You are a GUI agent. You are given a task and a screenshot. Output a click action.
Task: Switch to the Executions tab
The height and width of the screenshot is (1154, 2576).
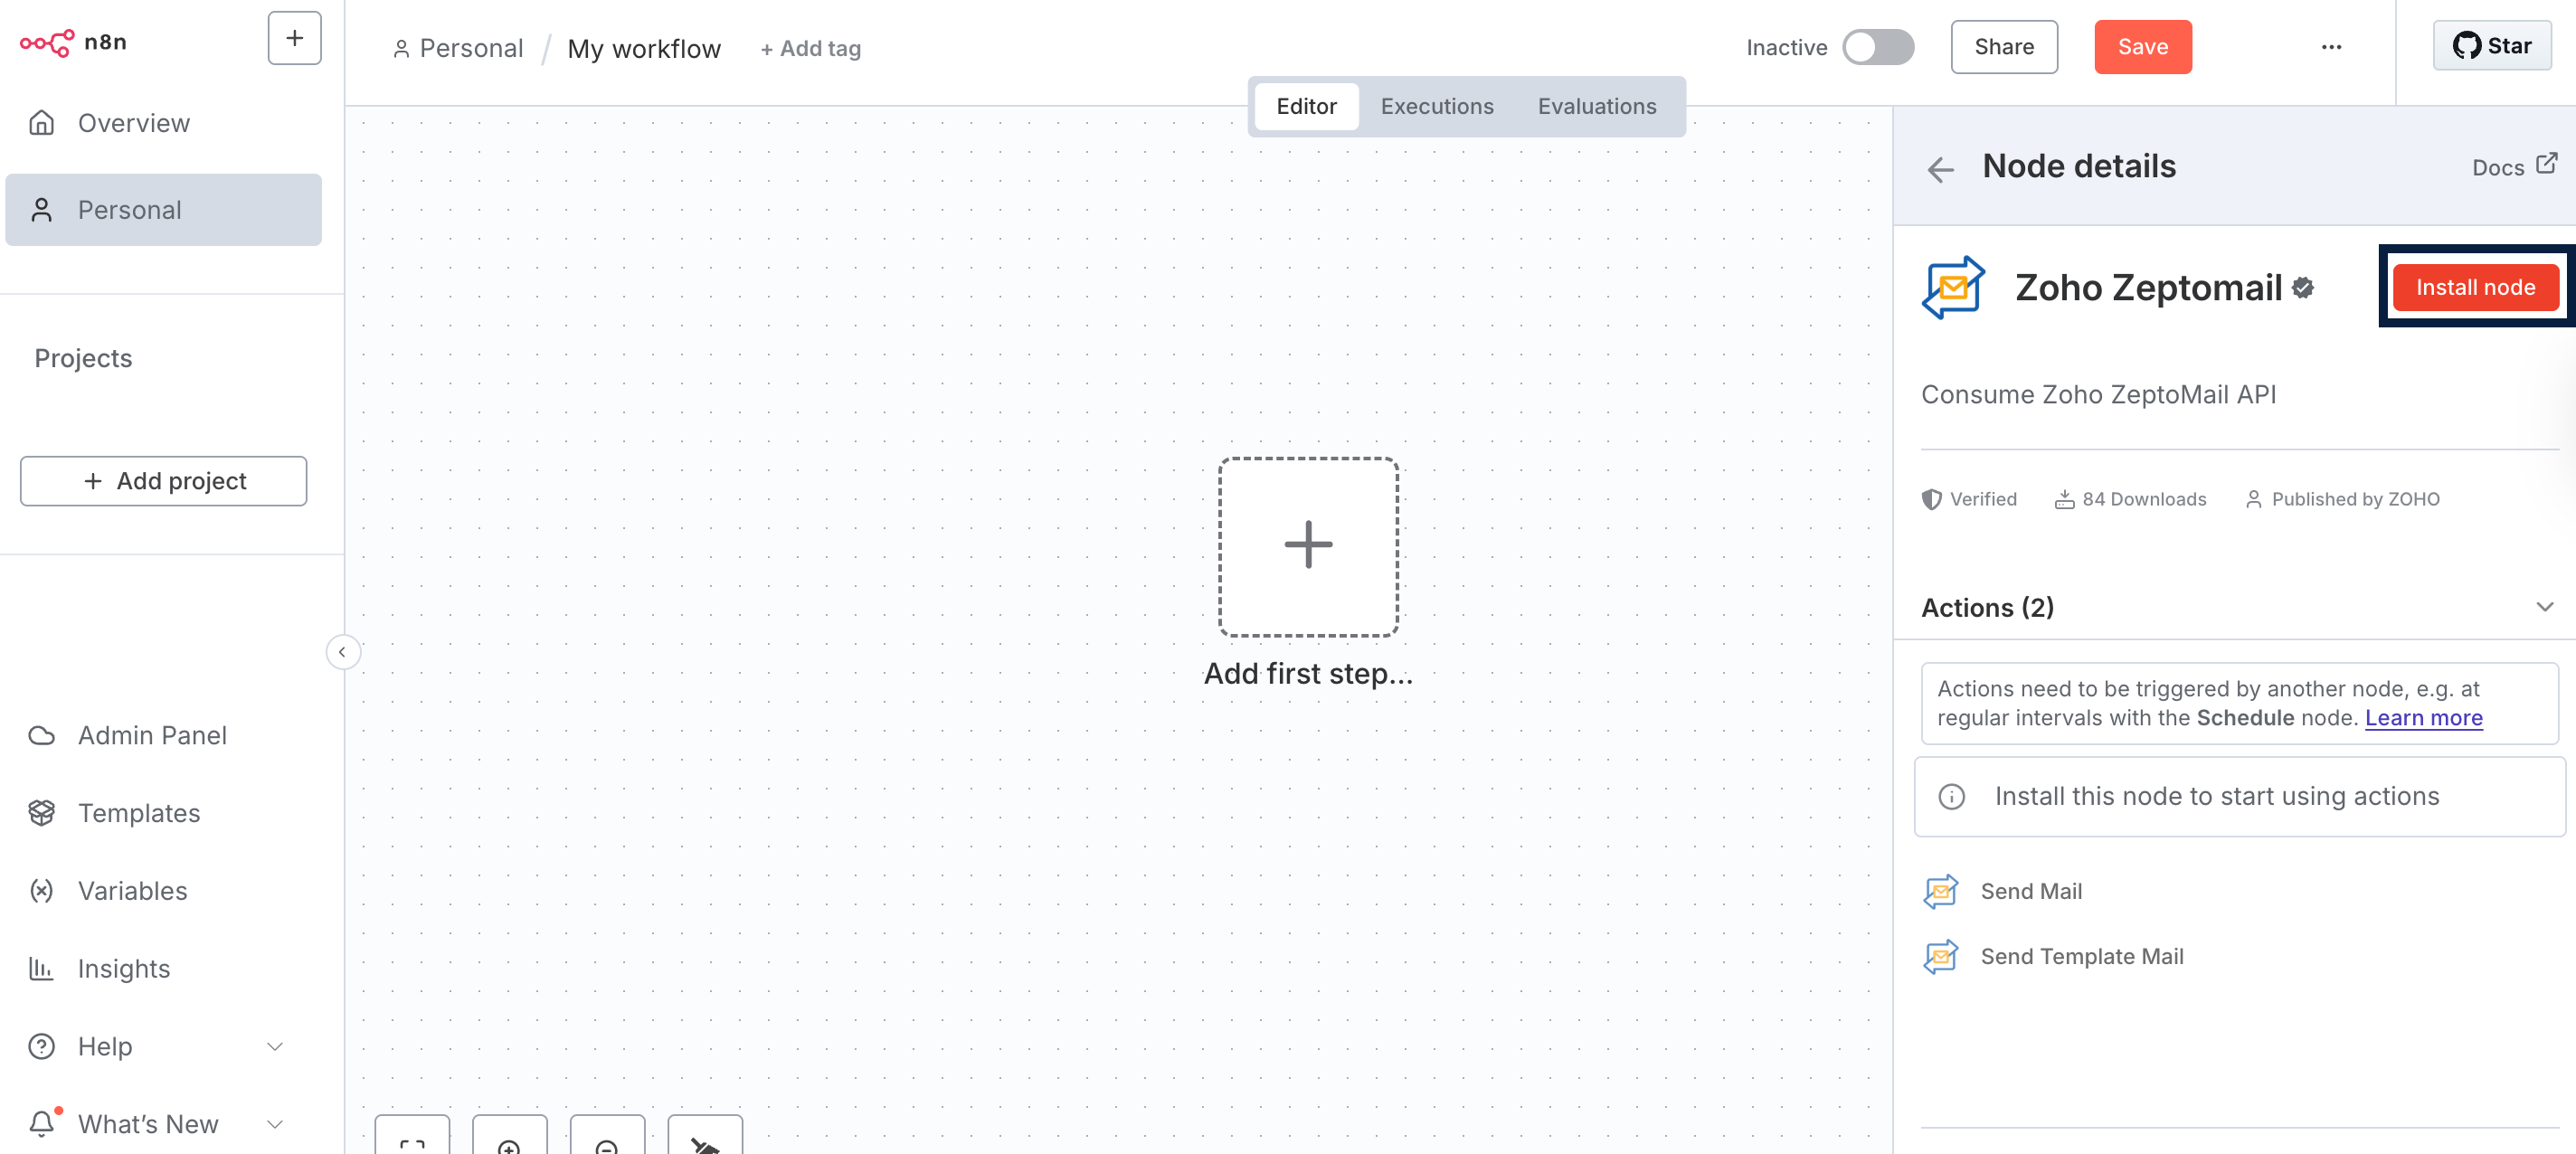1436,106
